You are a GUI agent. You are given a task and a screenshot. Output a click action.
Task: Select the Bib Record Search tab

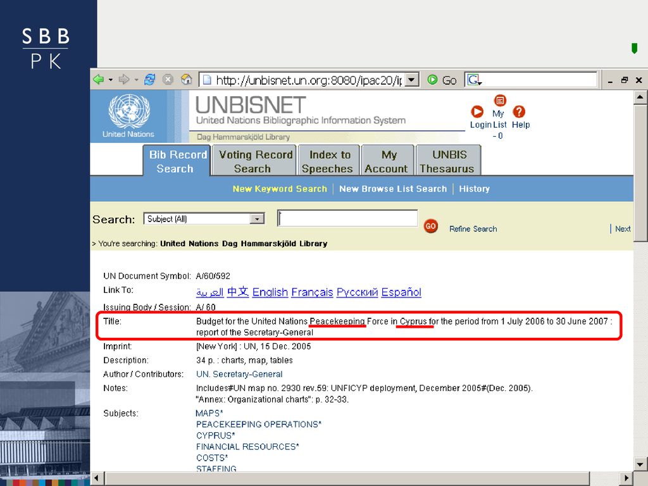[x=177, y=161]
